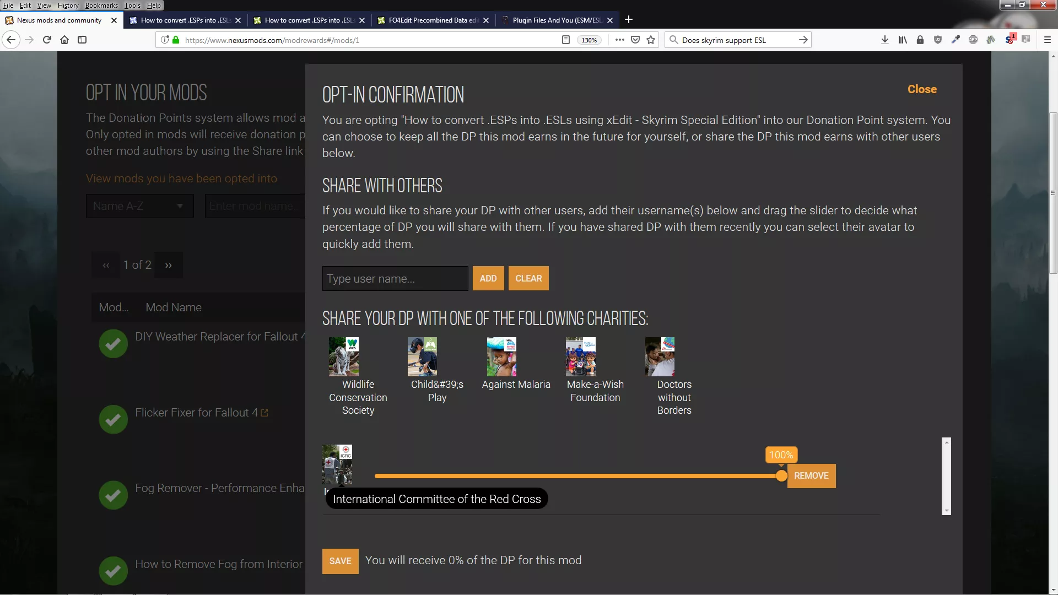1058x595 pixels.
Task: Click the ADD user button
Action: (488, 278)
